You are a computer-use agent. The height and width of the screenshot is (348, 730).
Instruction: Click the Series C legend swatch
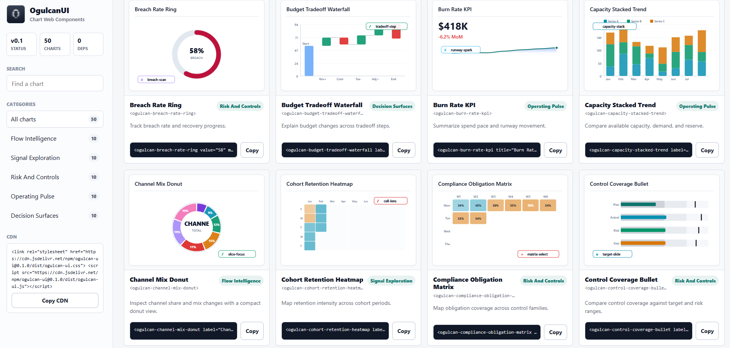point(652,21)
